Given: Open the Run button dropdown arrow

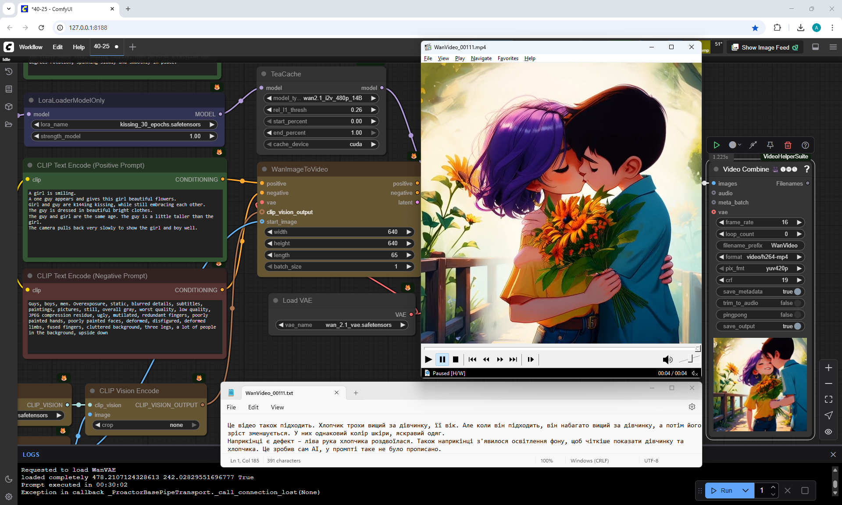Looking at the screenshot, I should click(746, 491).
